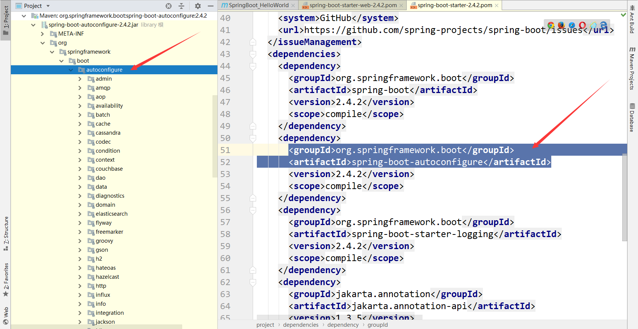
Task: Click 'groupId' in the breadcrumb bar
Action: coord(378,325)
